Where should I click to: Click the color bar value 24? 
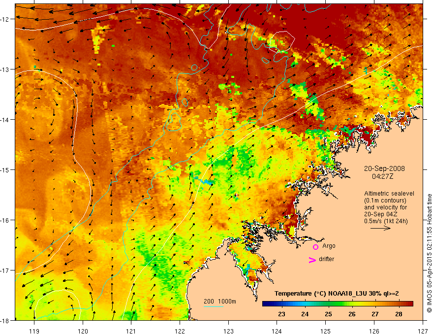[305, 314]
